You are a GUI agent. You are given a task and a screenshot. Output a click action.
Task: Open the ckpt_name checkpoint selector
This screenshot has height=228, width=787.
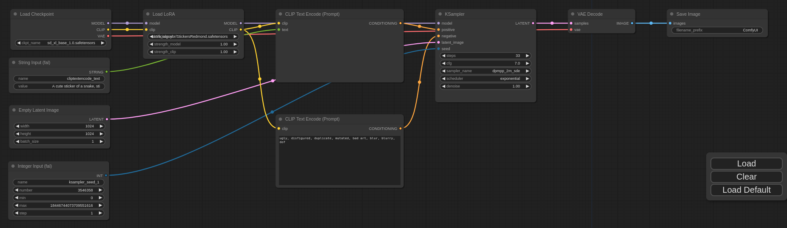pyautogui.click(x=61, y=43)
